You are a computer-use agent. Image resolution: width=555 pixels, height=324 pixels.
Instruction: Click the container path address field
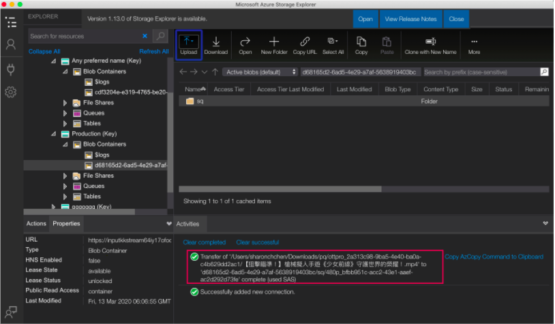coord(360,72)
